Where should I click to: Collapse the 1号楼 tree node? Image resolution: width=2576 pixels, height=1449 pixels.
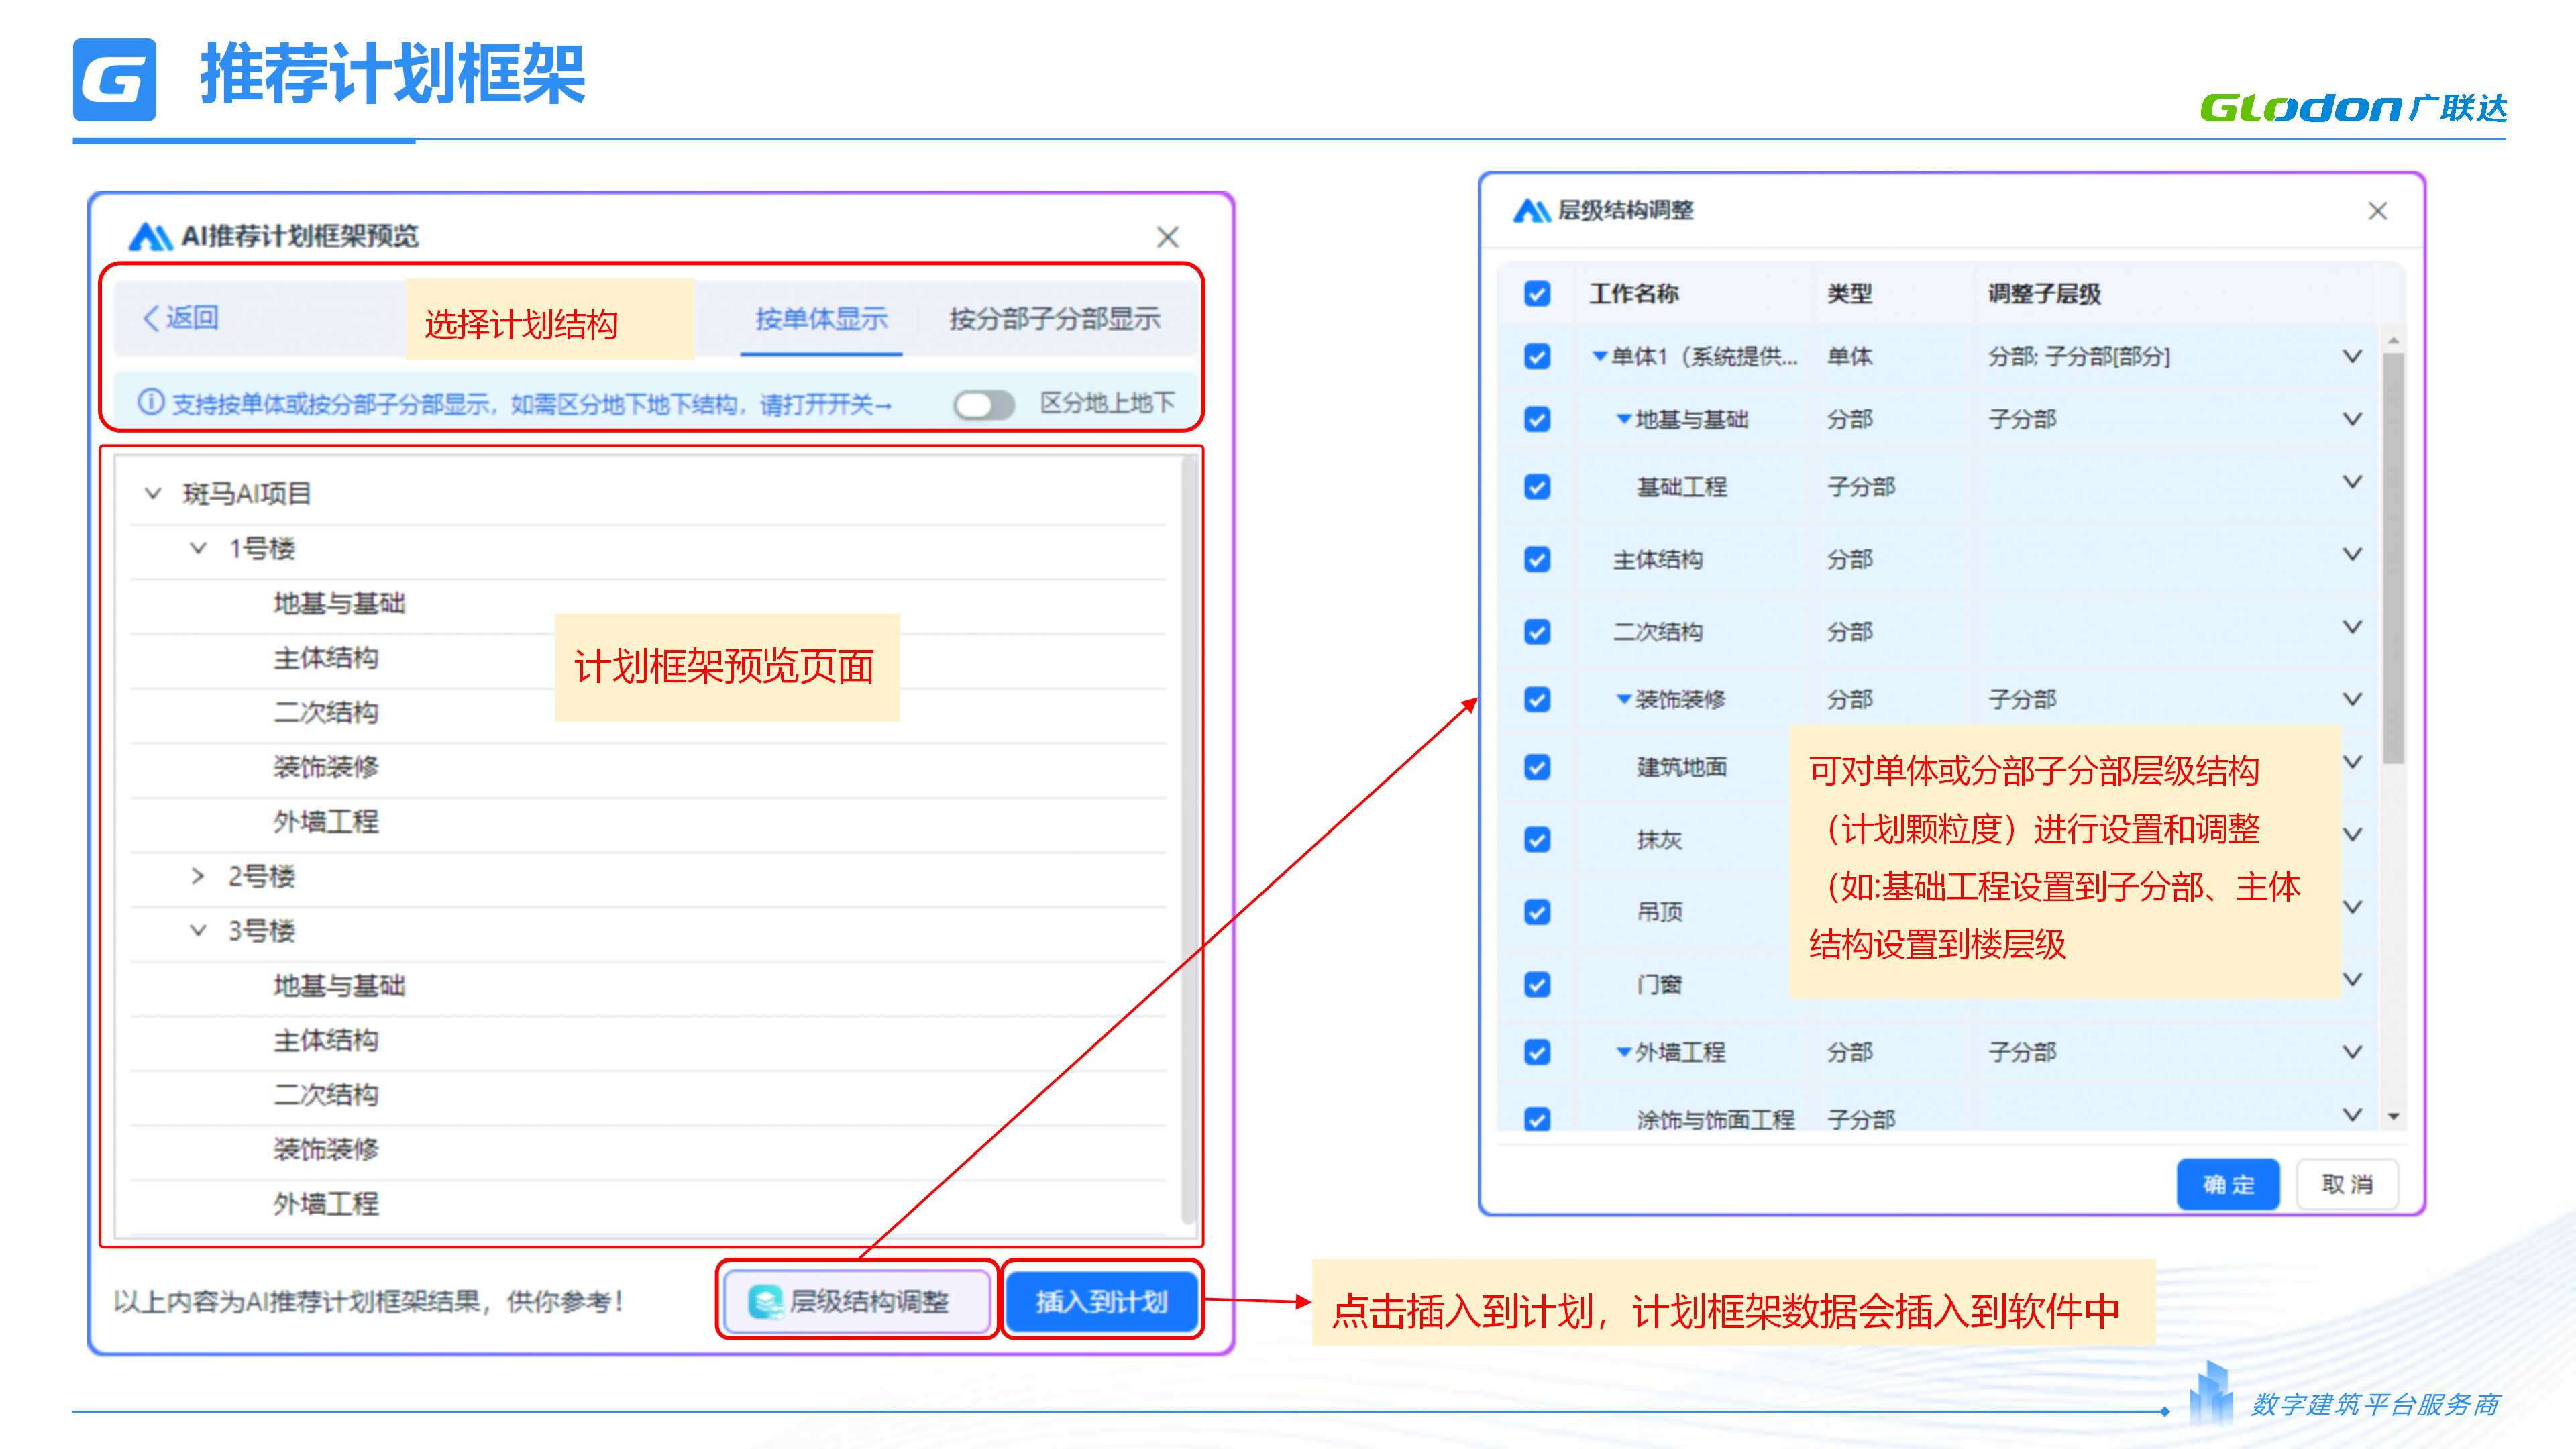198,548
